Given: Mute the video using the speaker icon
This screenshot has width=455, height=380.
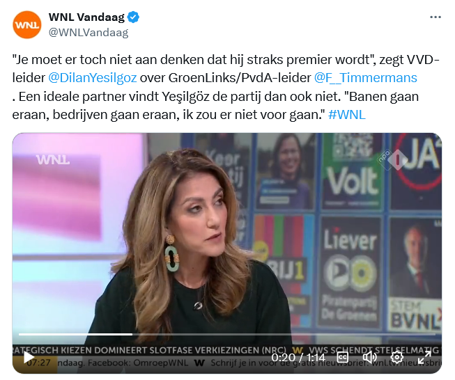Looking at the screenshot, I should point(370,357).
